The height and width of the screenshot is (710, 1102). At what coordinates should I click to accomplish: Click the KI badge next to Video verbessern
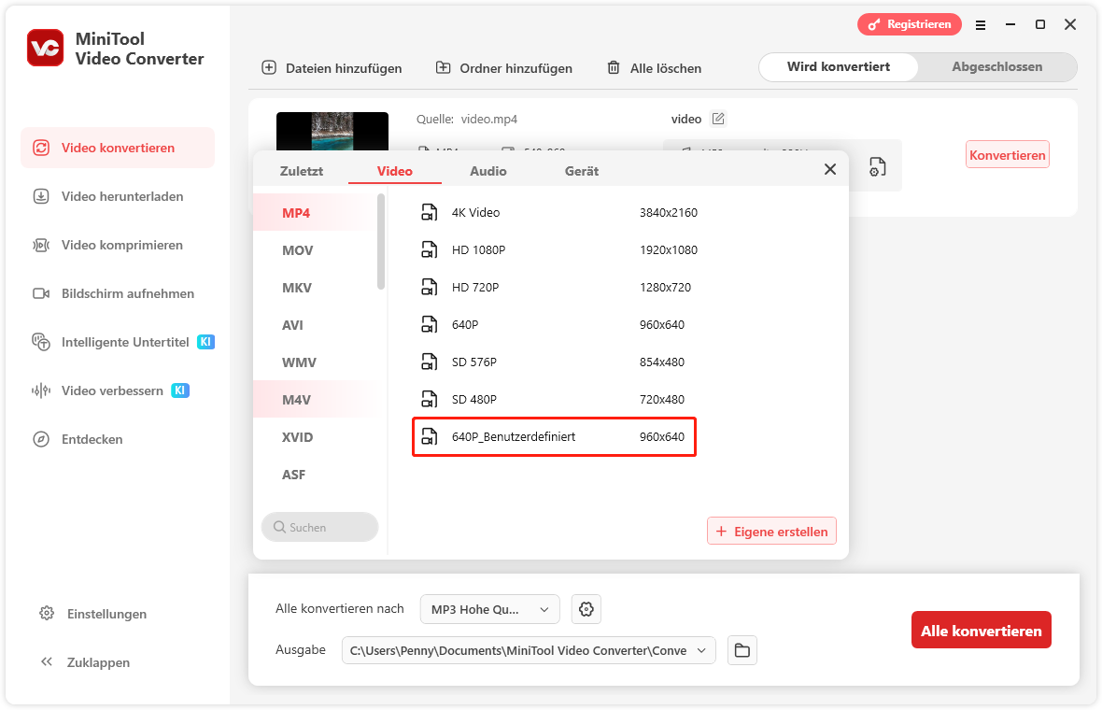(x=180, y=390)
